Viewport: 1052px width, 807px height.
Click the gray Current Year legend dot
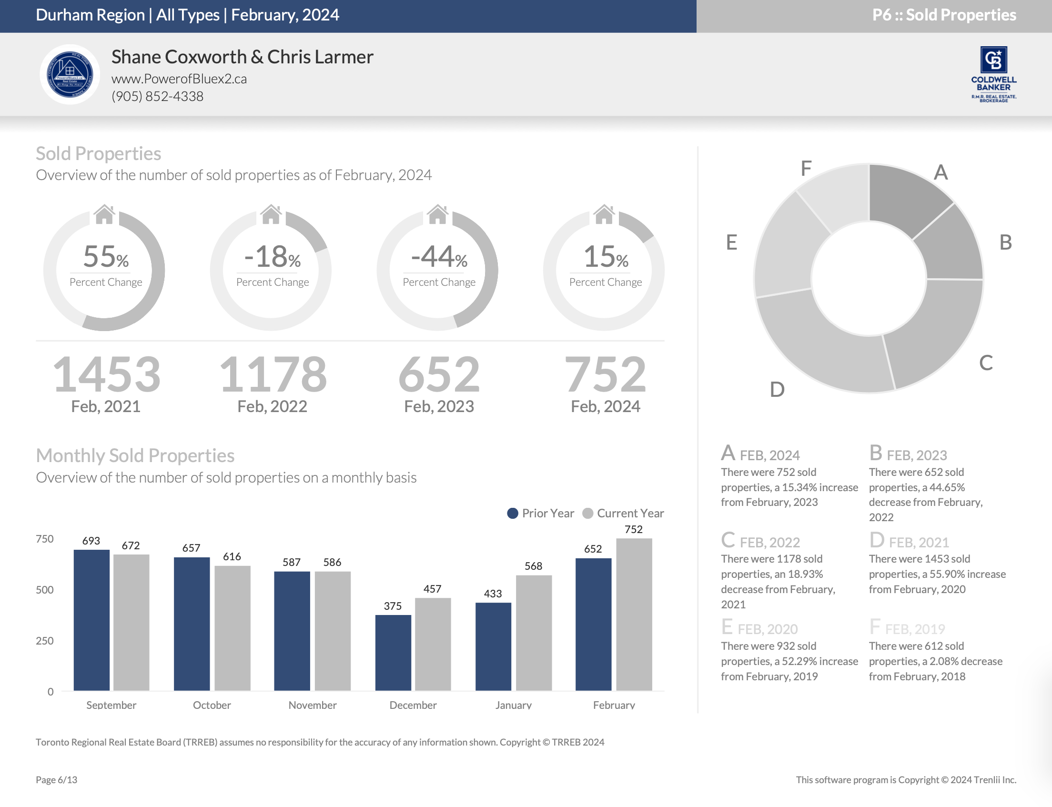point(587,513)
